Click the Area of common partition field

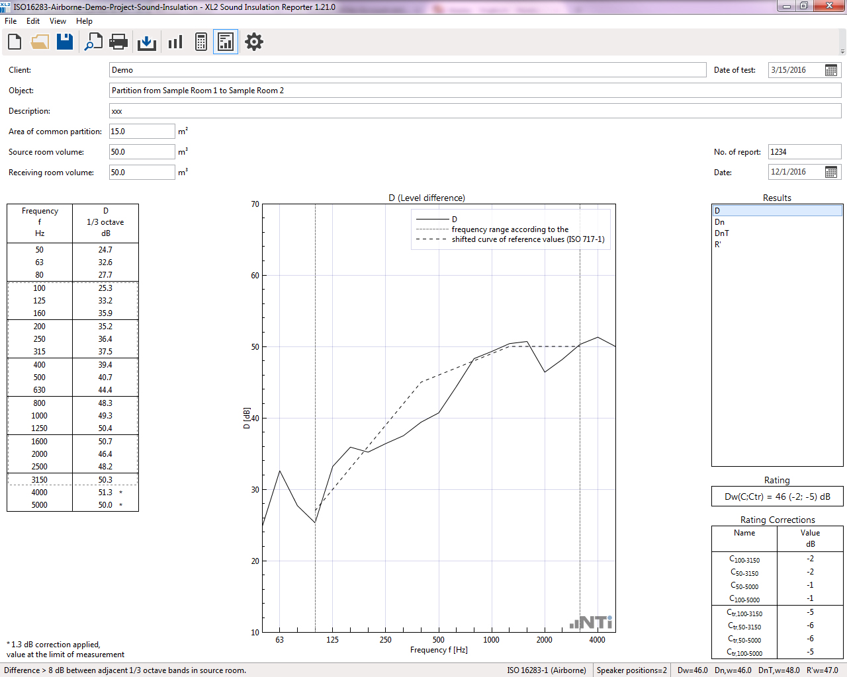142,132
